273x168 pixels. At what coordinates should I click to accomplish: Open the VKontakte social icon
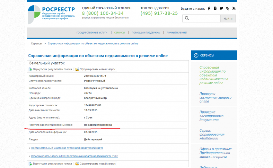[215, 9]
